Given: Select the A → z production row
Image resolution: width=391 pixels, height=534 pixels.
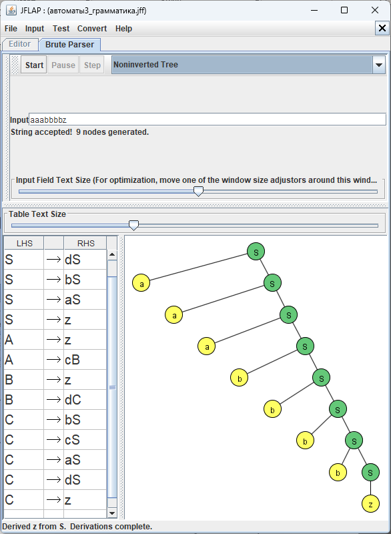Looking at the screenshot, I should pyautogui.click(x=55, y=340).
